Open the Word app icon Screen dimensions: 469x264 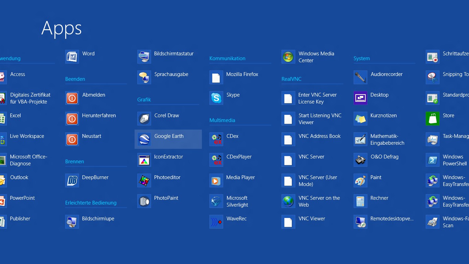point(72,57)
